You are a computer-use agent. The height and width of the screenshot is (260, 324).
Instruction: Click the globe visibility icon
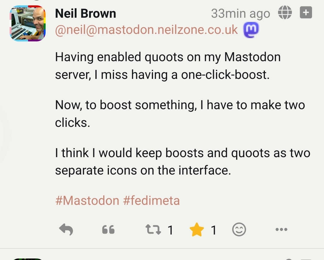tap(285, 13)
